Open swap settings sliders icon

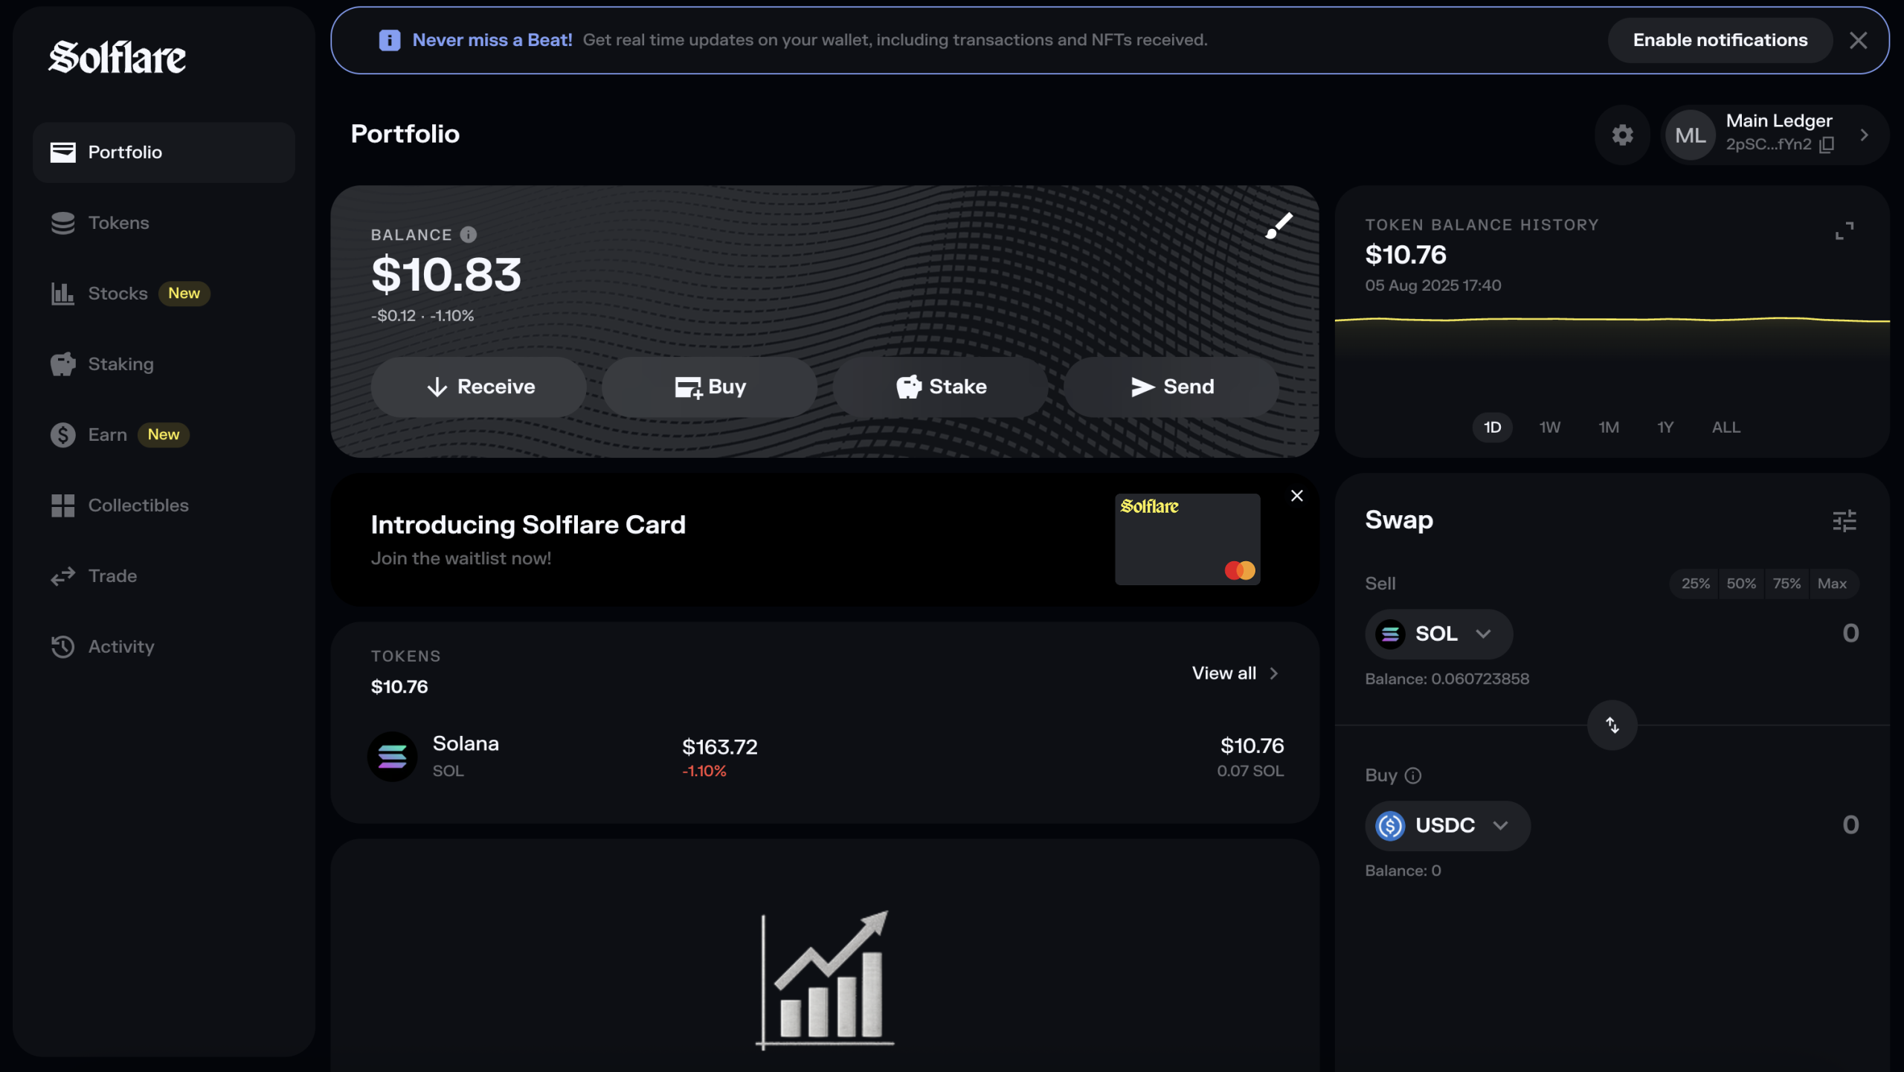[1844, 520]
